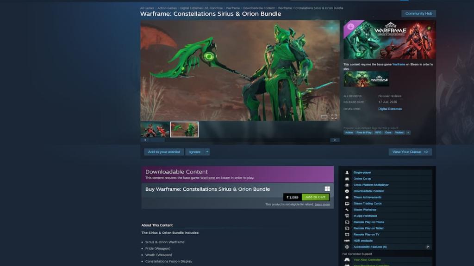Ignore this product
Screen dimensions: 474x266
click(x=195, y=151)
